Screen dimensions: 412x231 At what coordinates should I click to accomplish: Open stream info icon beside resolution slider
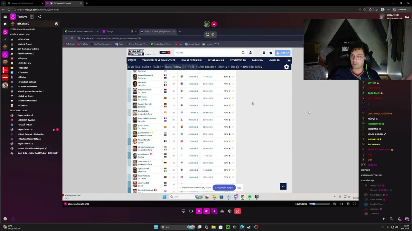click(x=335, y=204)
